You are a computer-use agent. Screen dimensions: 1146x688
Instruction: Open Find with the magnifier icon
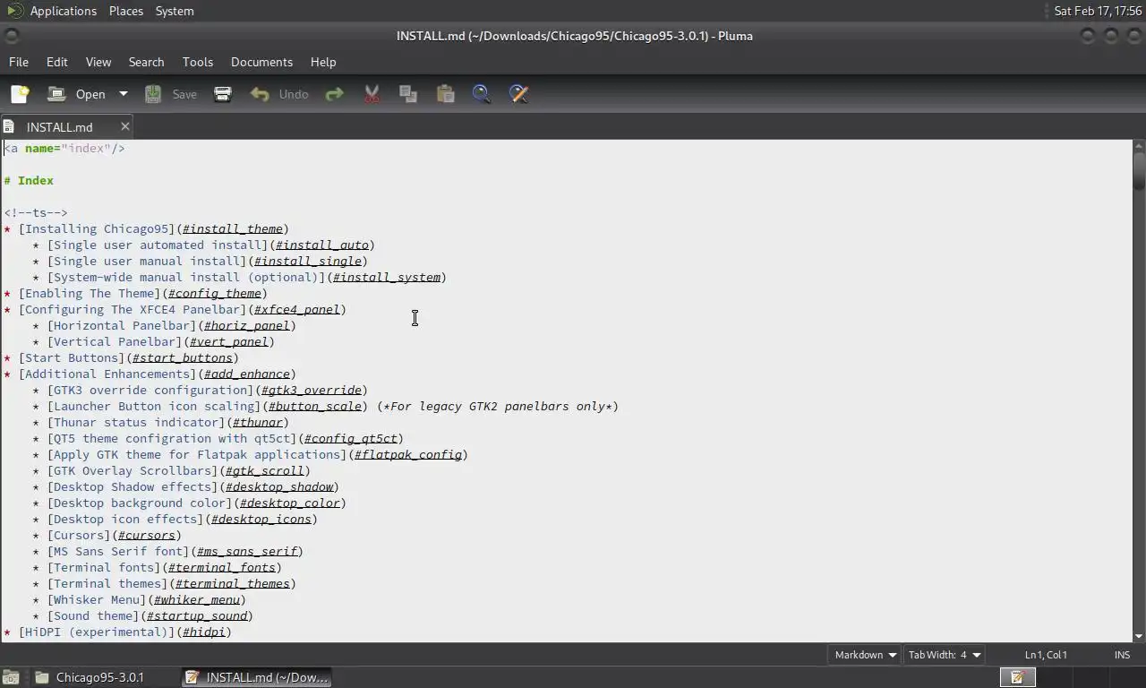click(x=482, y=94)
